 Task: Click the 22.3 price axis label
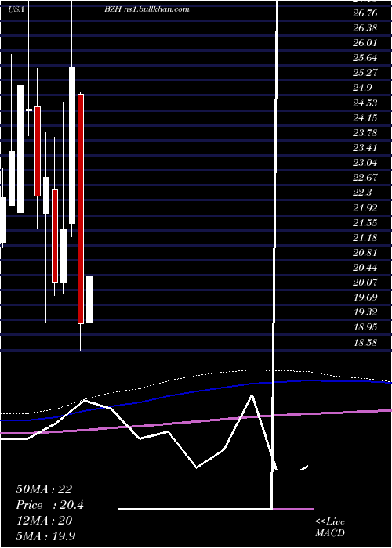tap(362, 193)
